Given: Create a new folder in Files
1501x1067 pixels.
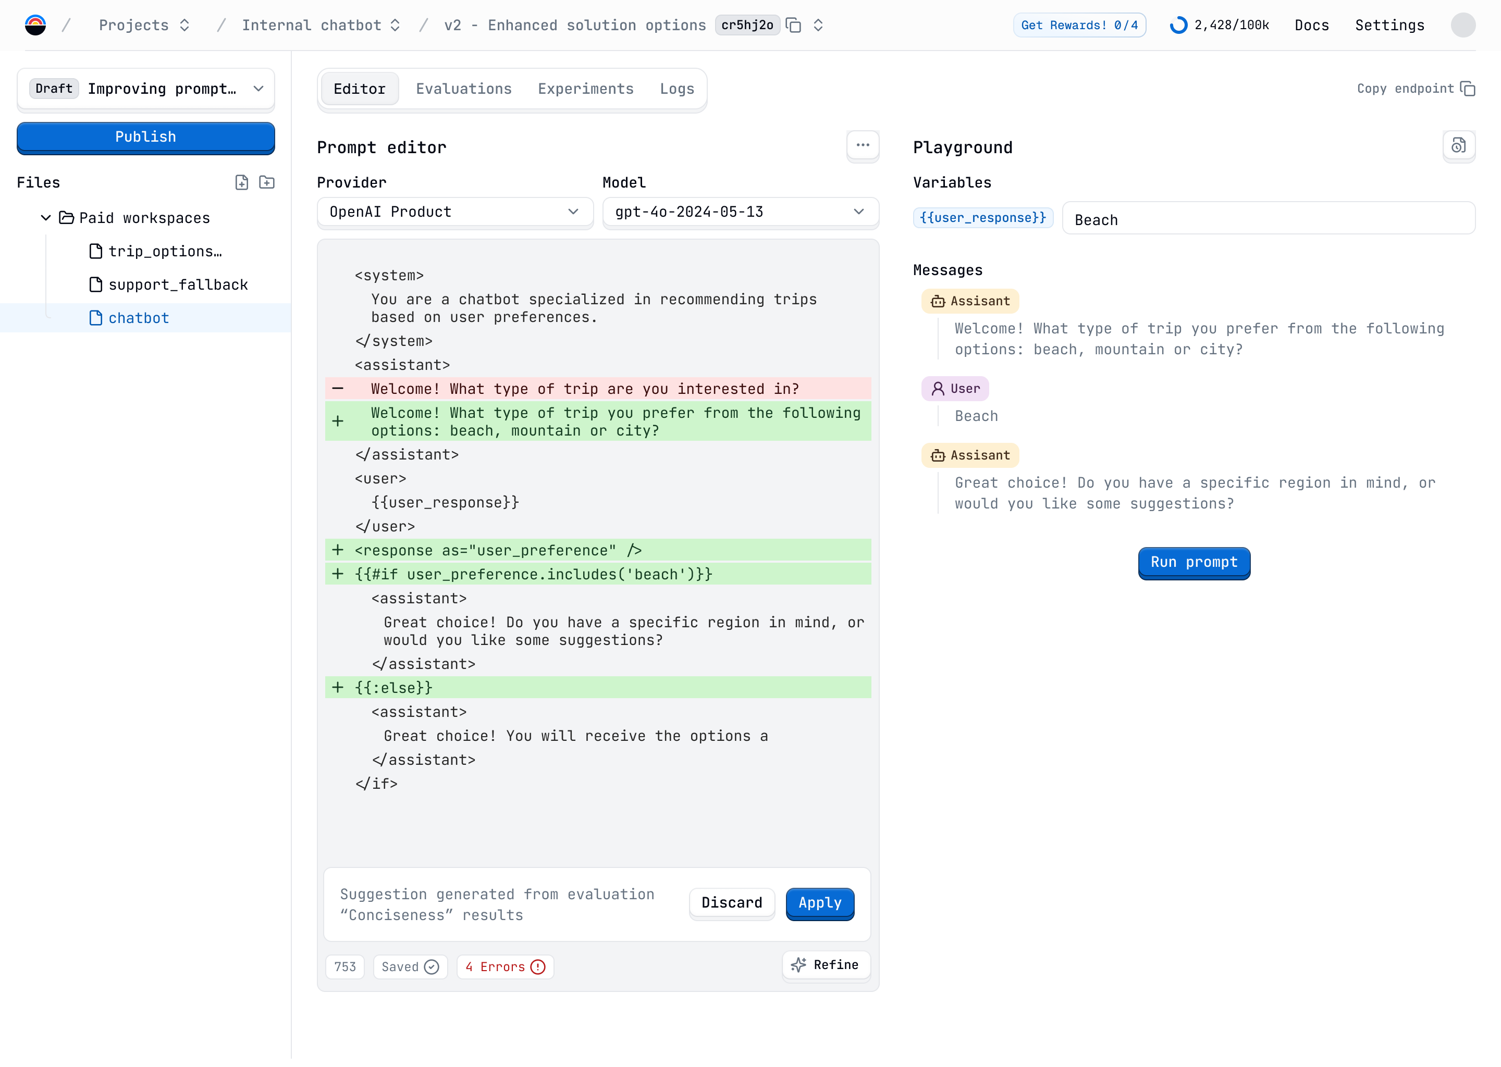Looking at the screenshot, I should [x=267, y=183].
